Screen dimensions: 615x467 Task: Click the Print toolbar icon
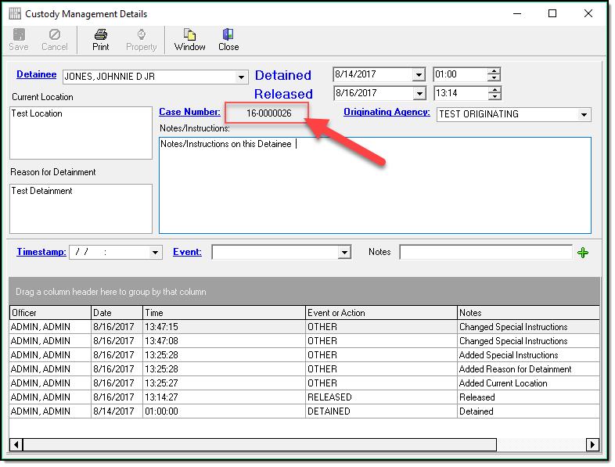[x=100, y=35]
